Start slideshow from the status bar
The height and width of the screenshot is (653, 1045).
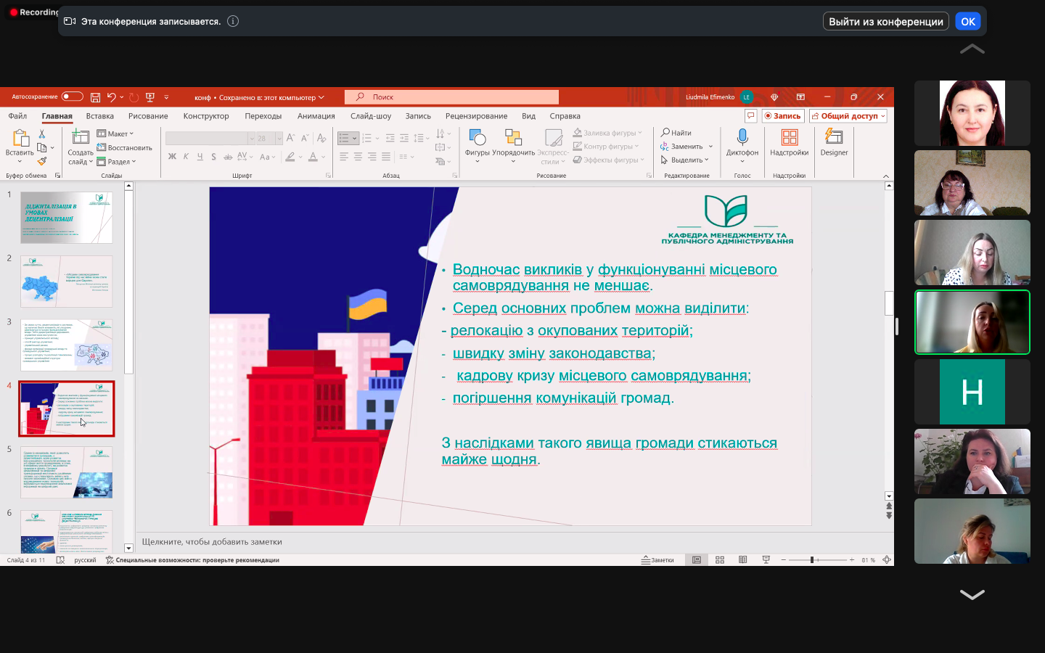765,559
